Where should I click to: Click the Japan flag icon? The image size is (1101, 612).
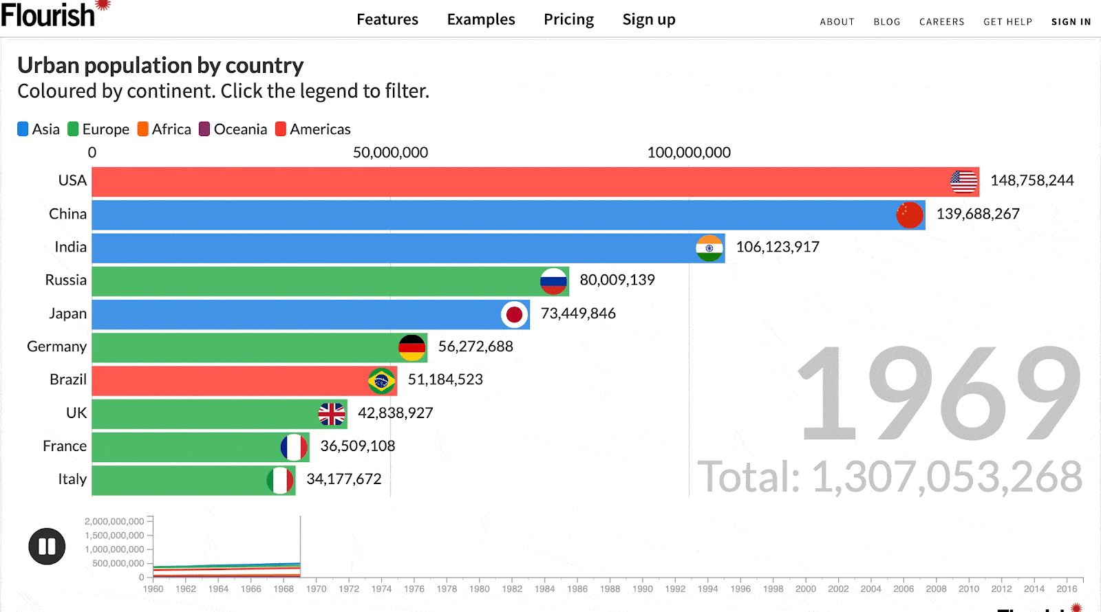[514, 315]
